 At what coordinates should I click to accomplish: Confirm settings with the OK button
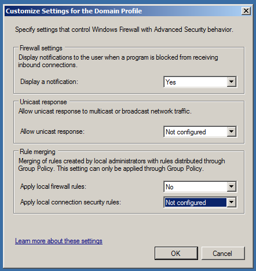[176, 253]
